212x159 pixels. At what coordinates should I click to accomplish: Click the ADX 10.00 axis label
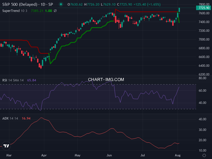pos(202,151)
